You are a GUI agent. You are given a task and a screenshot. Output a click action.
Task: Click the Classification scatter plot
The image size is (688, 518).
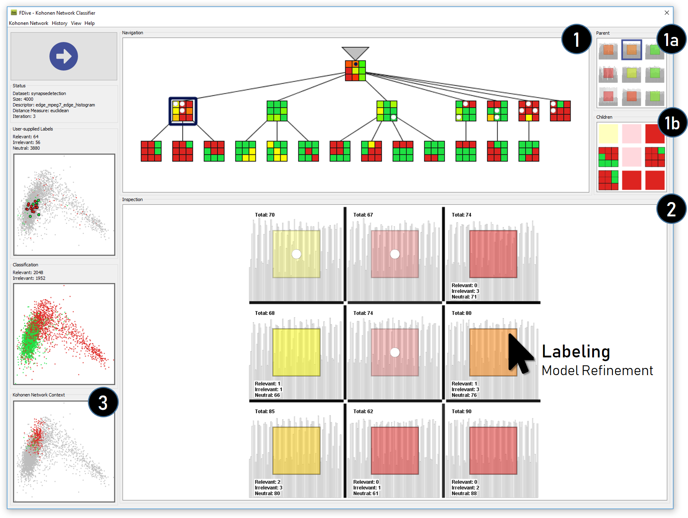click(x=64, y=334)
